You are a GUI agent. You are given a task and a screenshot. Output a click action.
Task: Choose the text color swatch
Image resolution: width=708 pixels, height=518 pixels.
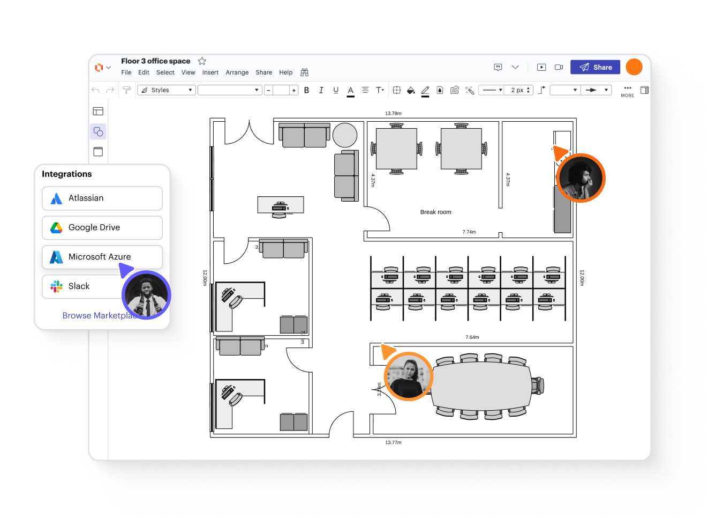coord(350,91)
